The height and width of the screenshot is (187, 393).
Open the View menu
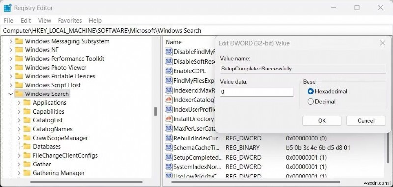point(45,20)
